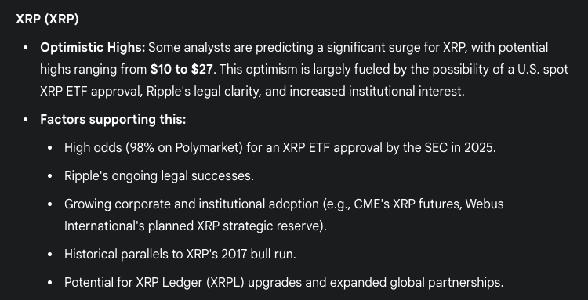Viewport: 588px width, 300px height.
Task: Select the bold Optimistic Highs label
Action: pos(93,48)
